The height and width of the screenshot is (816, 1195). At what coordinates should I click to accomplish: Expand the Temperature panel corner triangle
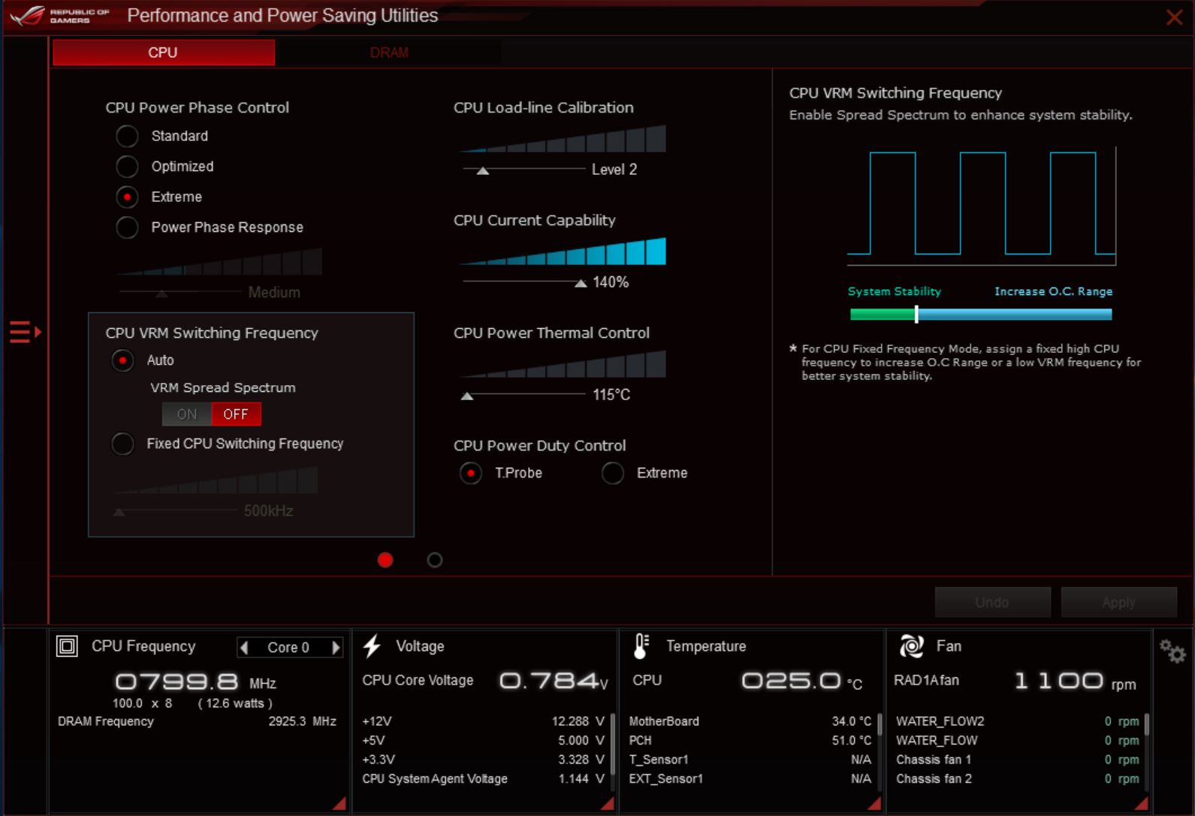tap(874, 803)
